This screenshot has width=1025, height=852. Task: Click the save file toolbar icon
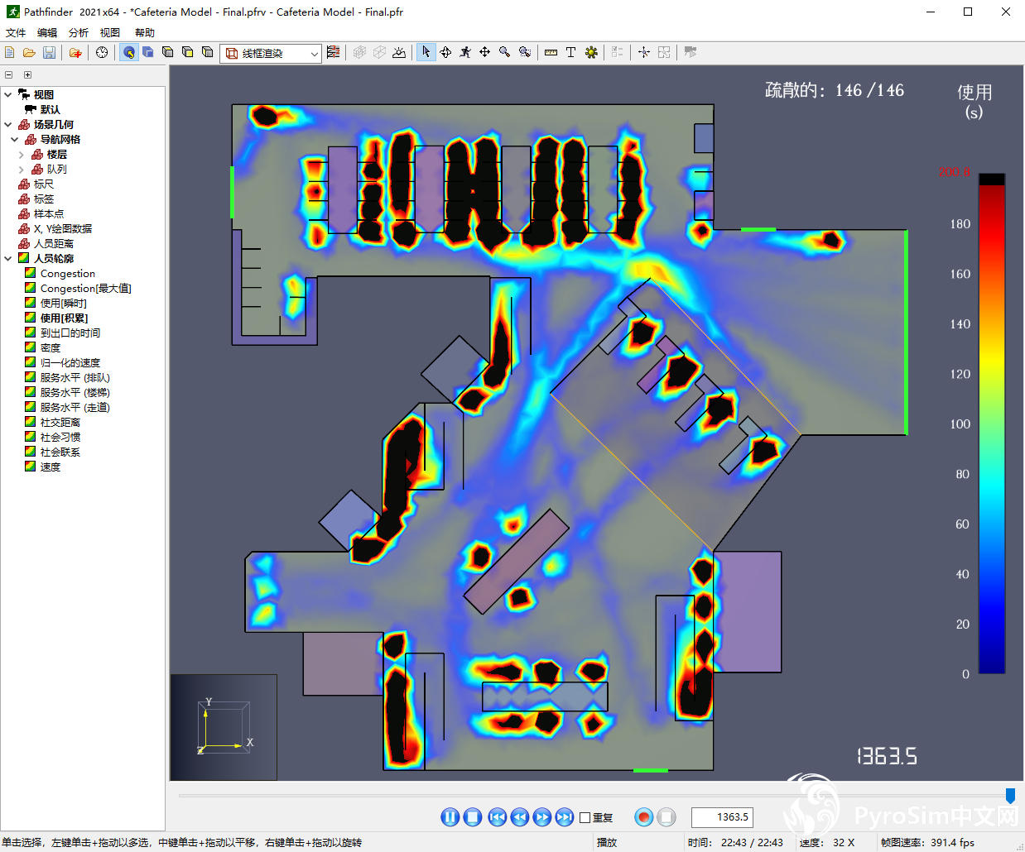coord(49,53)
